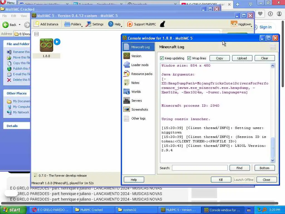Open the File menu in explorer window
The image size is (285, 214).
tap(4, 16)
